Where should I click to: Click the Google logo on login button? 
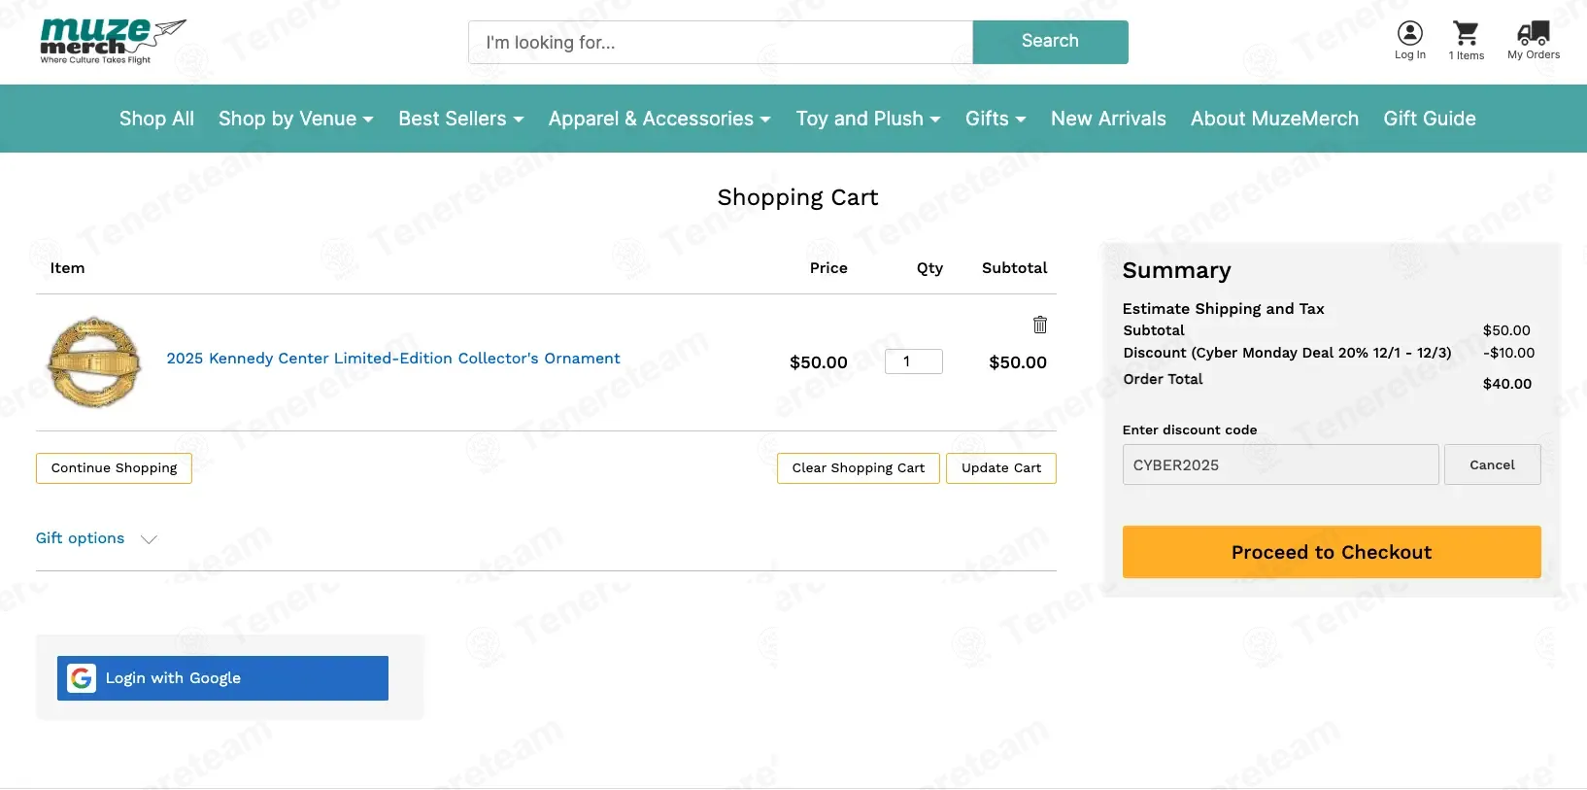tap(82, 678)
